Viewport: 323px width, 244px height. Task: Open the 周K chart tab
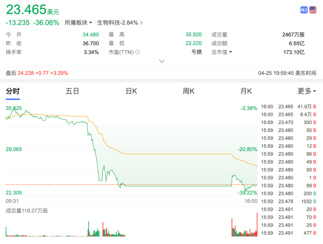pos(188,91)
